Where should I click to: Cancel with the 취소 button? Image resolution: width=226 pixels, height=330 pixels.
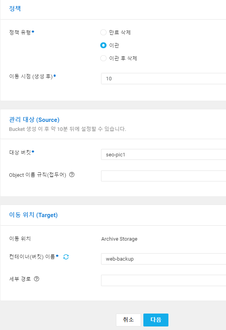click(x=128, y=320)
